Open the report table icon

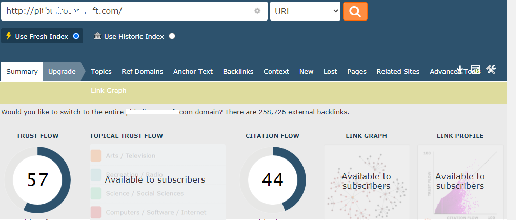475,69
